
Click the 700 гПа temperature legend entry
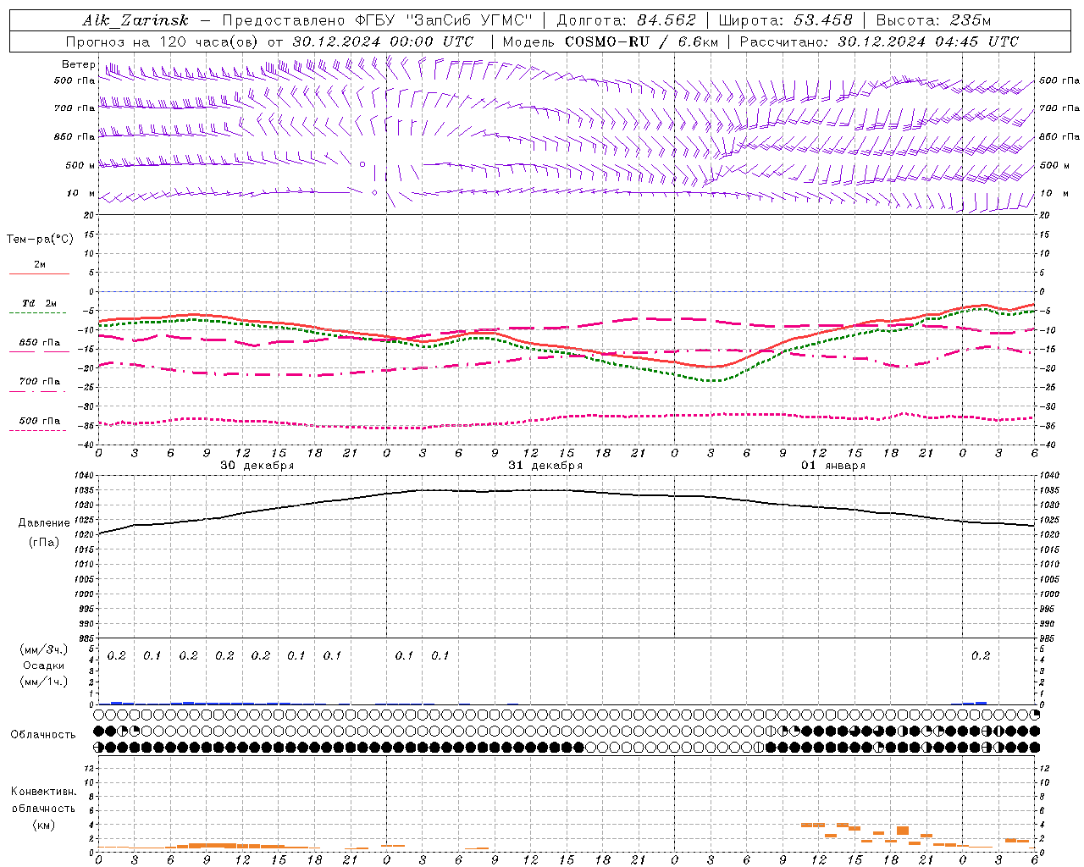39,381
